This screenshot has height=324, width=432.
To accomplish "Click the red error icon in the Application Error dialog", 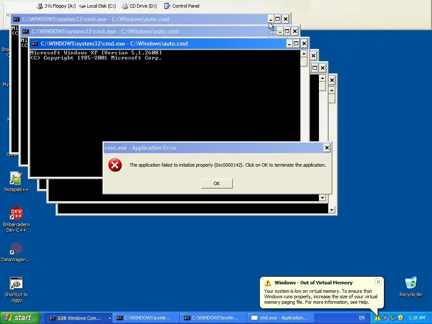I will click(x=115, y=165).
